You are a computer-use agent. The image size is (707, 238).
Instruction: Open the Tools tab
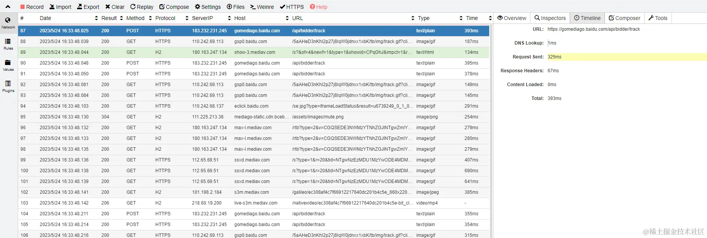tap(658, 18)
